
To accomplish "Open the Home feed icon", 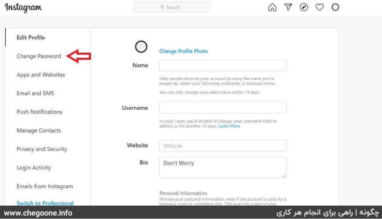I will tap(272, 7).
